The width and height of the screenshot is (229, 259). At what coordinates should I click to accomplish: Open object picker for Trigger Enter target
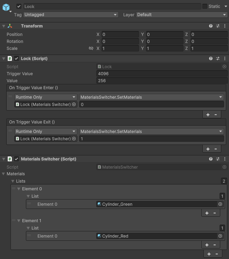pos(74,105)
